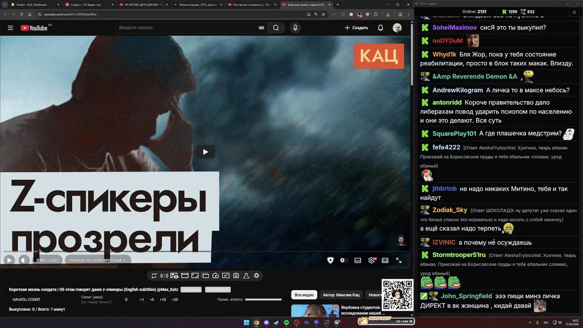This screenshot has height=328, width=583.
Task: Click the На аукцион button
Action: tap(191, 290)
